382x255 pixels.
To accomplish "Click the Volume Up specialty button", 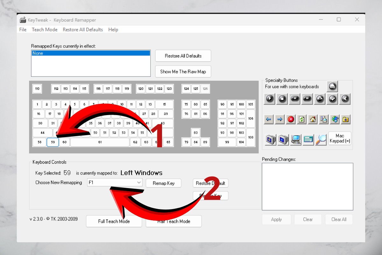I will click(320, 99).
